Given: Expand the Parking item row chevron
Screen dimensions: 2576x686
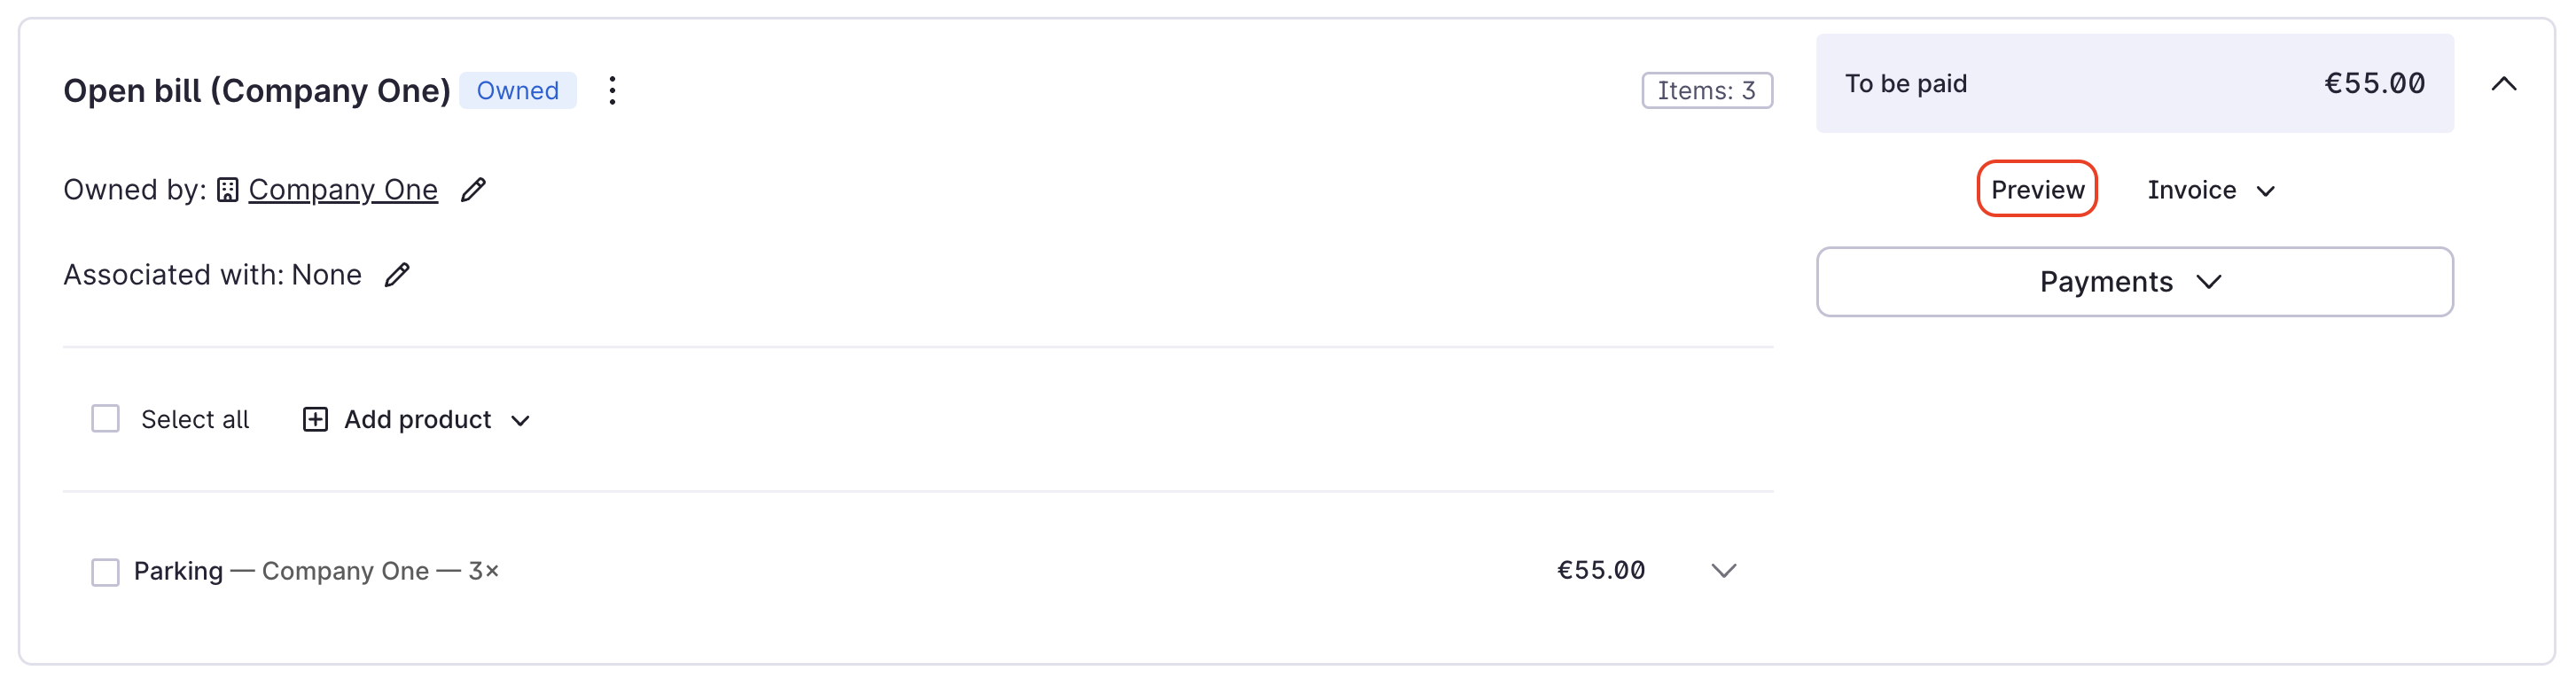Looking at the screenshot, I should pyautogui.click(x=1722, y=571).
